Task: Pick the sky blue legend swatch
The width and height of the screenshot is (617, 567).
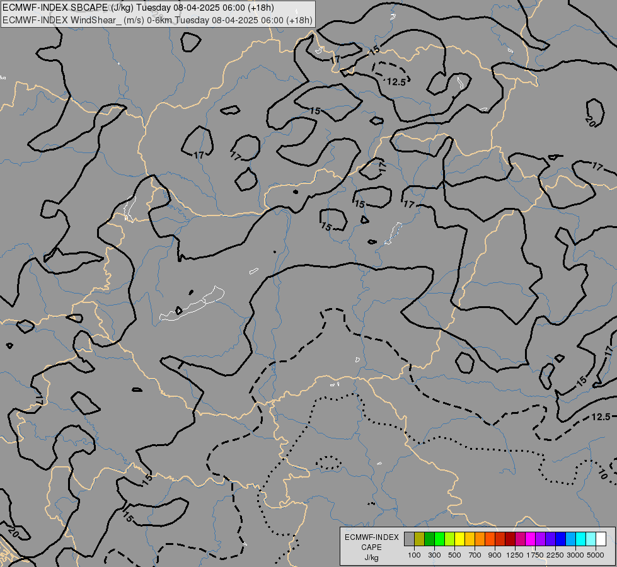Action: (x=570, y=539)
